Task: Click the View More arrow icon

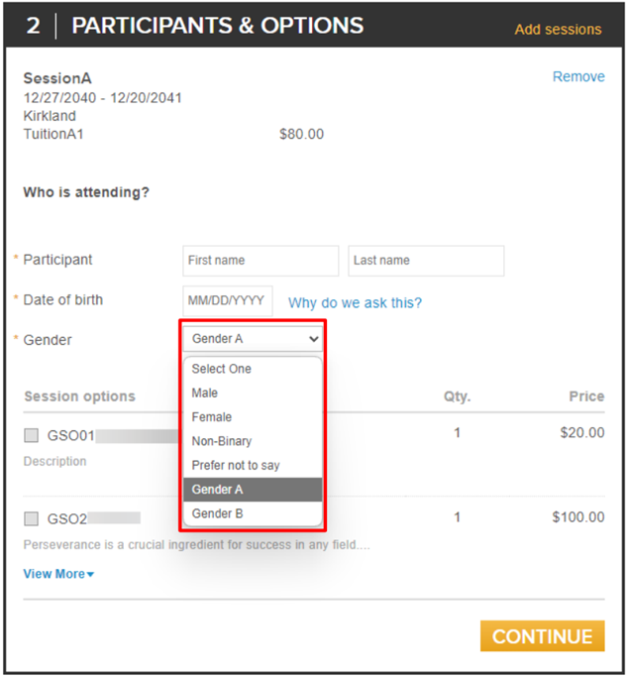Action: click(x=90, y=575)
